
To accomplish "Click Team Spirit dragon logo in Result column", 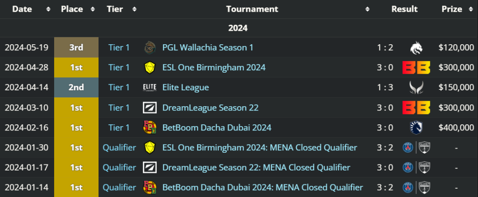I will tap(416, 48).
